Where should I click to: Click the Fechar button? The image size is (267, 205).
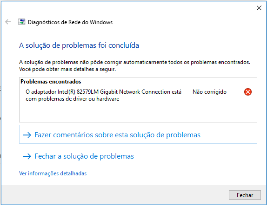(245, 195)
